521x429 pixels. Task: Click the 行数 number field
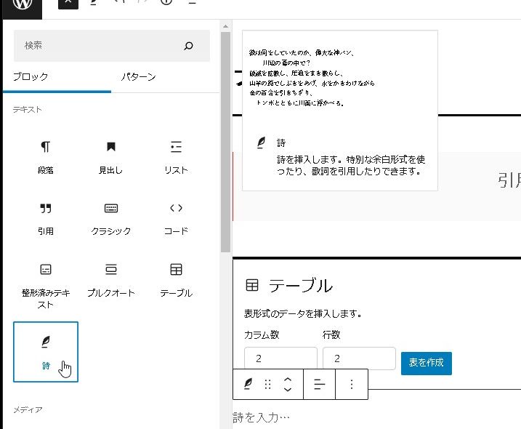pyautogui.click(x=359, y=359)
